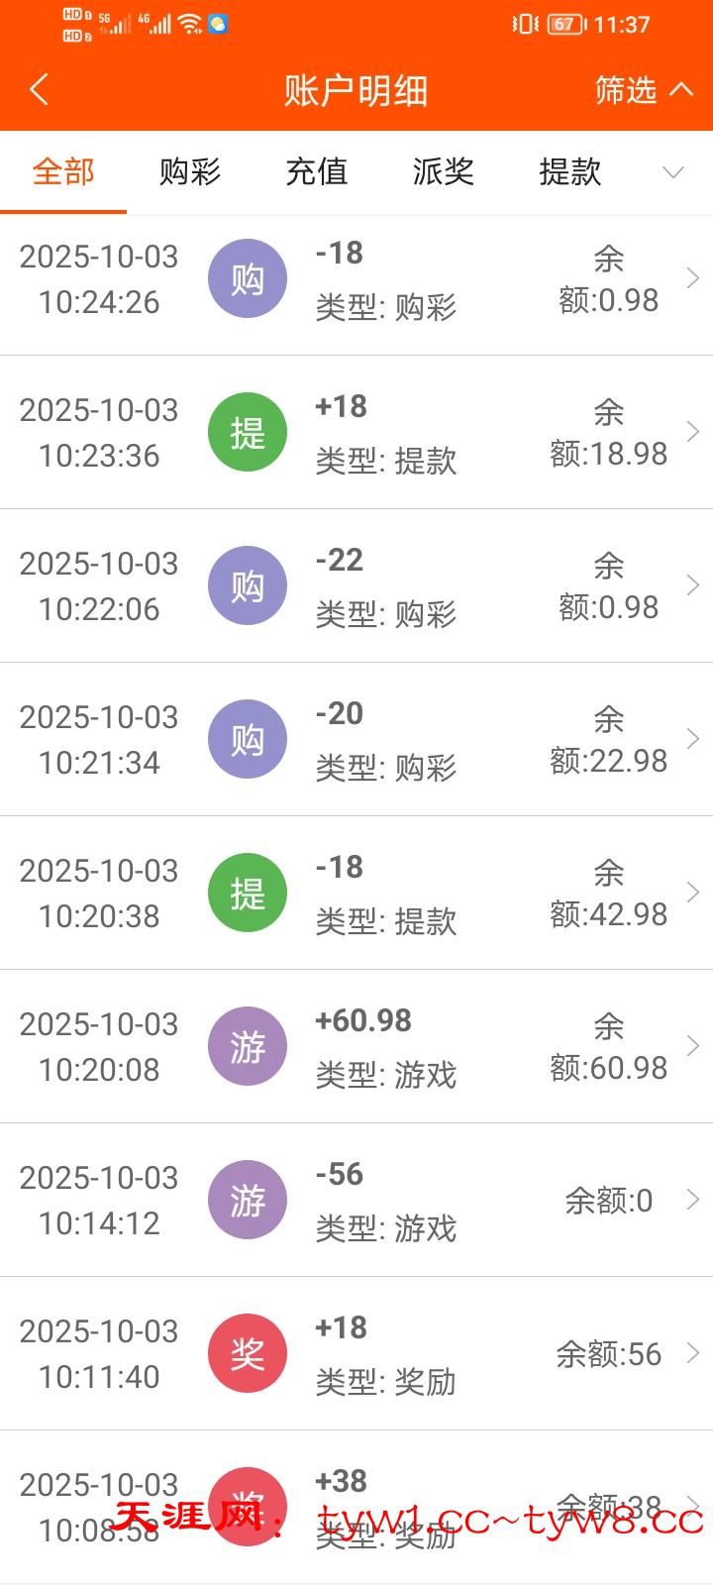Switch to the 充值 tab

(x=317, y=172)
